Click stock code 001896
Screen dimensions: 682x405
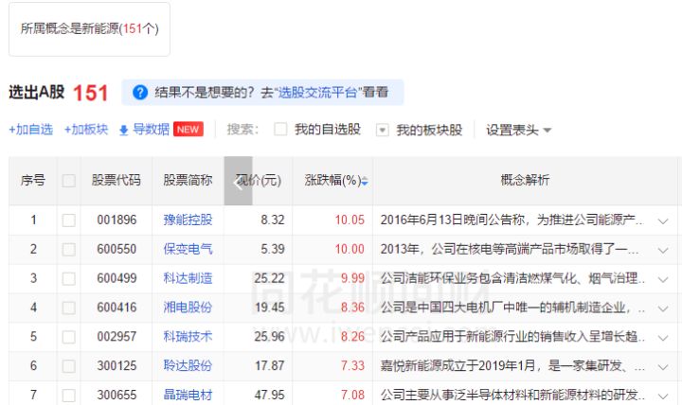pos(117,220)
